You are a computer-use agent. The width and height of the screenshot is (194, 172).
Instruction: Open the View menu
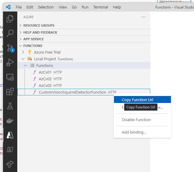pyautogui.click(x=63, y=7)
